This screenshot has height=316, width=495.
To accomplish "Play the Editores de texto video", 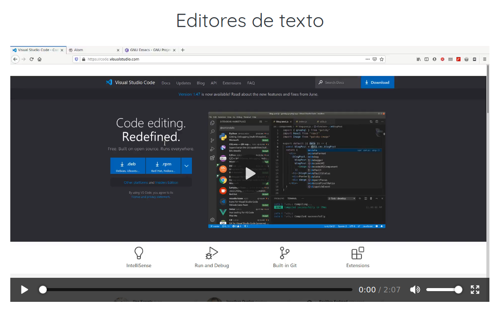I will [x=24, y=289].
